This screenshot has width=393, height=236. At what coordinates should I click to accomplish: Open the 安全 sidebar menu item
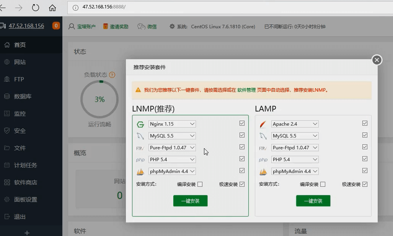[x=31, y=131]
